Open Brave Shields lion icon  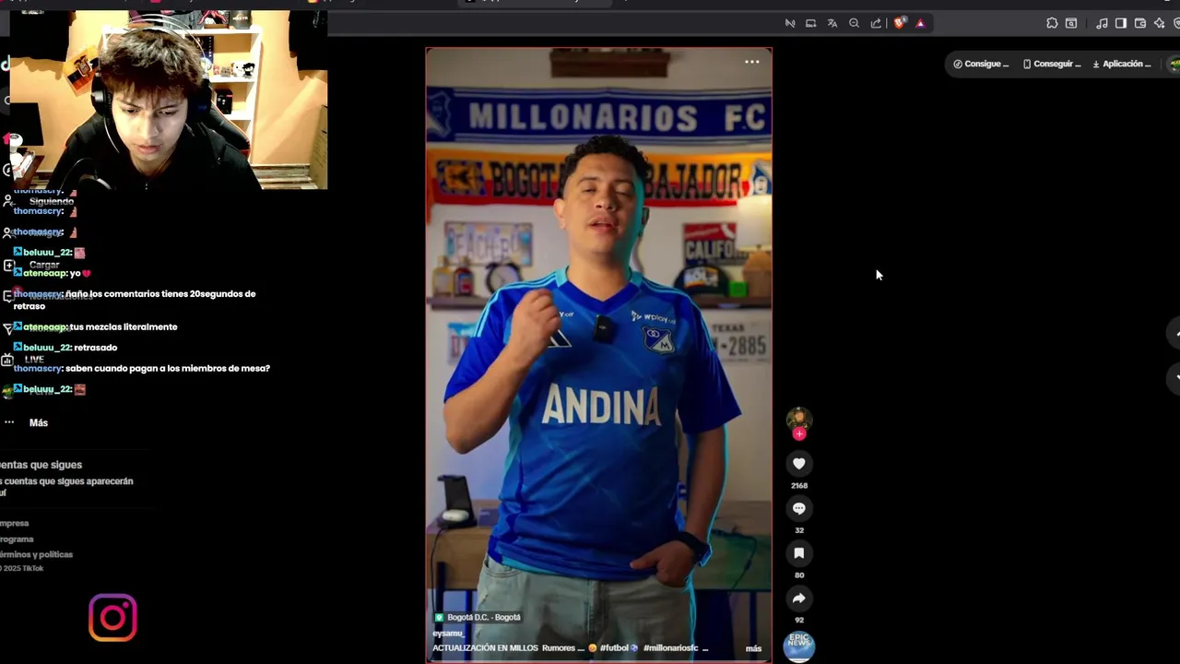pyautogui.click(x=900, y=23)
